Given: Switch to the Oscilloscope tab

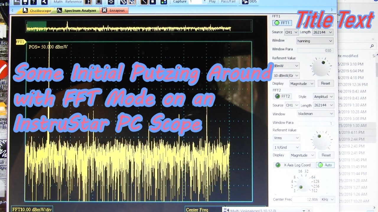Looking at the screenshot, I should pos(38,11).
